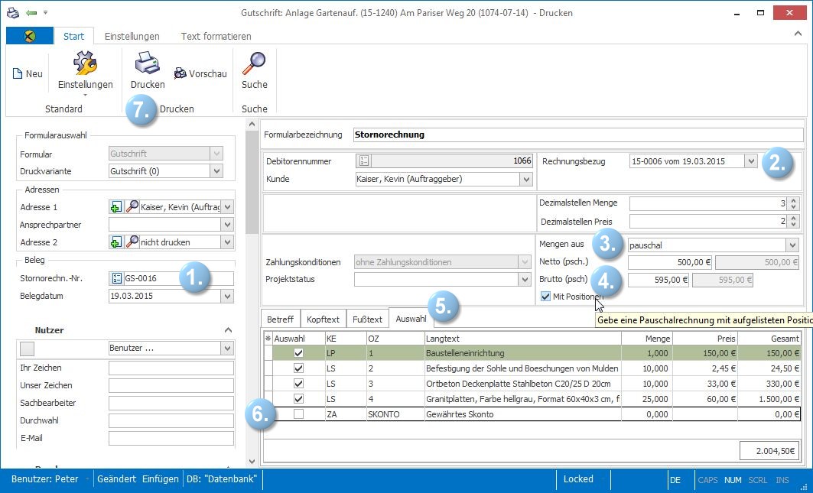813x493 pixels.
Task: Click the Netto (psch.) amount field
Action: [670, 262]
